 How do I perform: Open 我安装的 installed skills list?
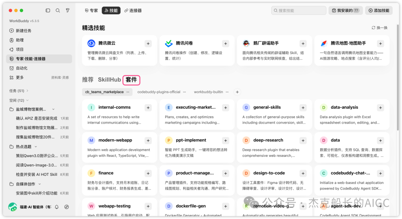tap(345, 10)
